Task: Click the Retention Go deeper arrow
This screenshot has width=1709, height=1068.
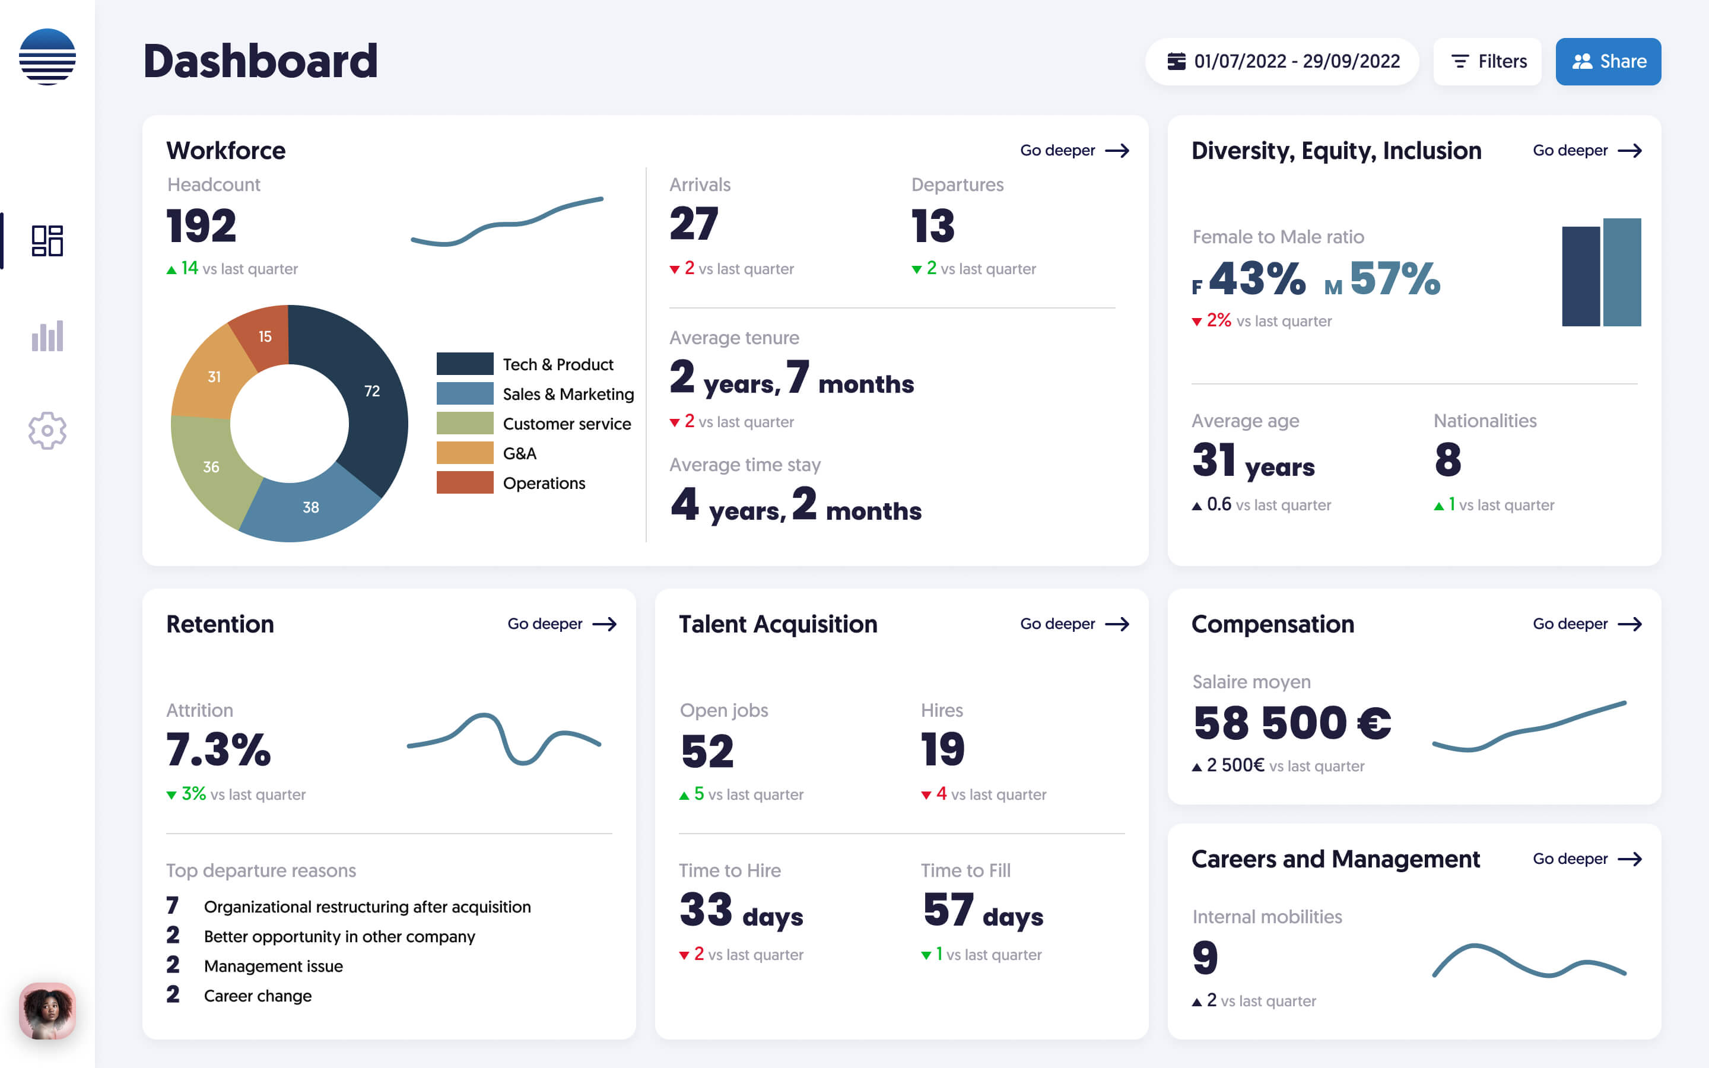Action: click(x=604, y=624)
